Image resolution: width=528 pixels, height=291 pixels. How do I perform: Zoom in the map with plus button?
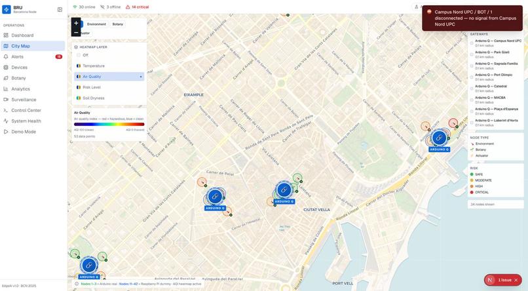tap(76, 23)
